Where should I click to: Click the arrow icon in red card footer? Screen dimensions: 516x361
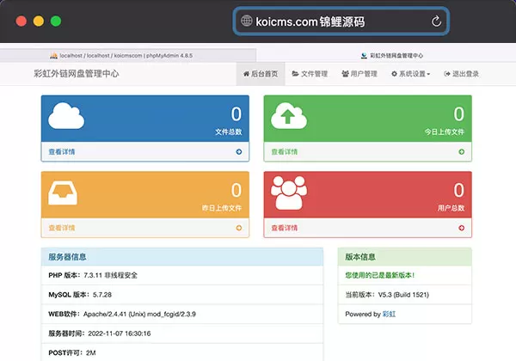(x=461, y=229)
